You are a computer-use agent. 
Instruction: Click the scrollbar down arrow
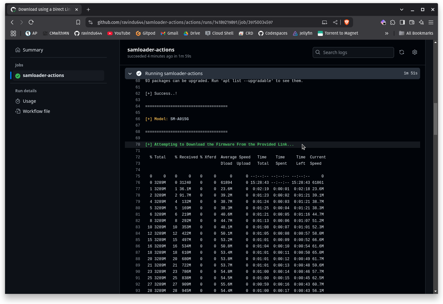(x=436, y=291)
